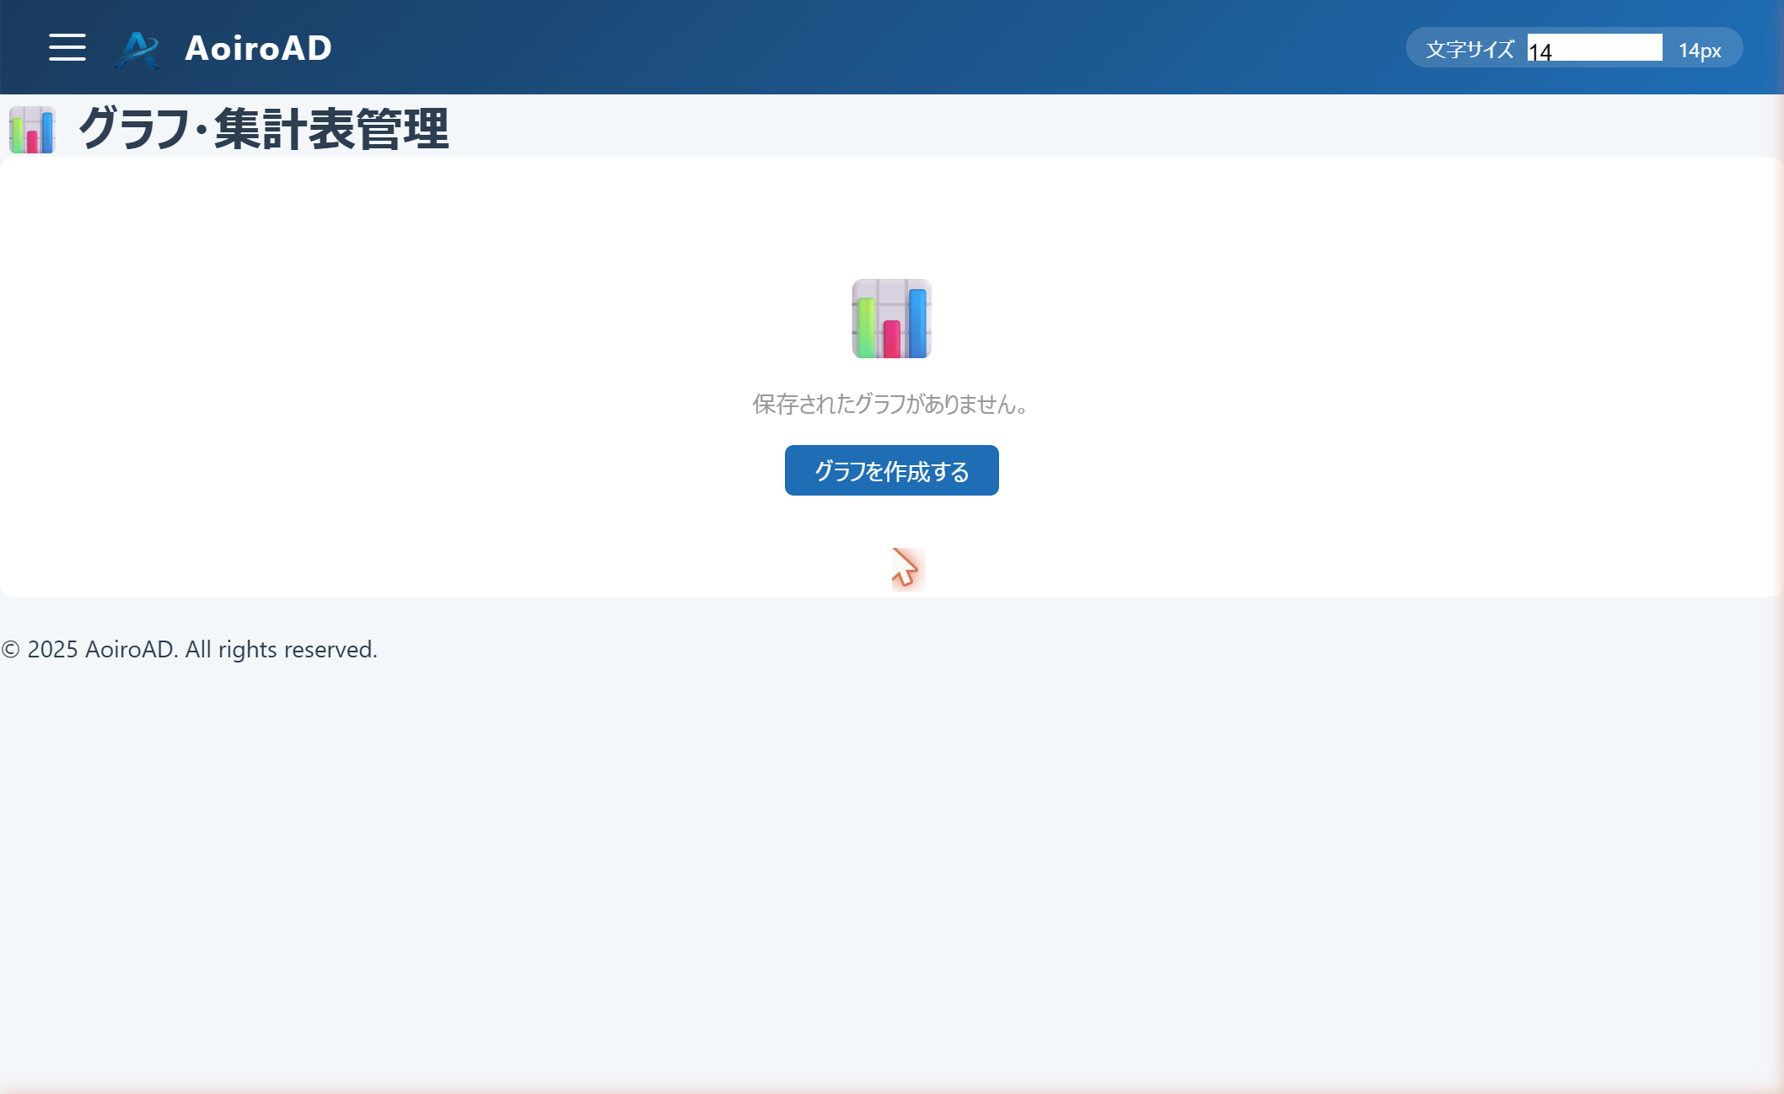
Task: Click the グラフを作成する button
Action: pos(892,470)
